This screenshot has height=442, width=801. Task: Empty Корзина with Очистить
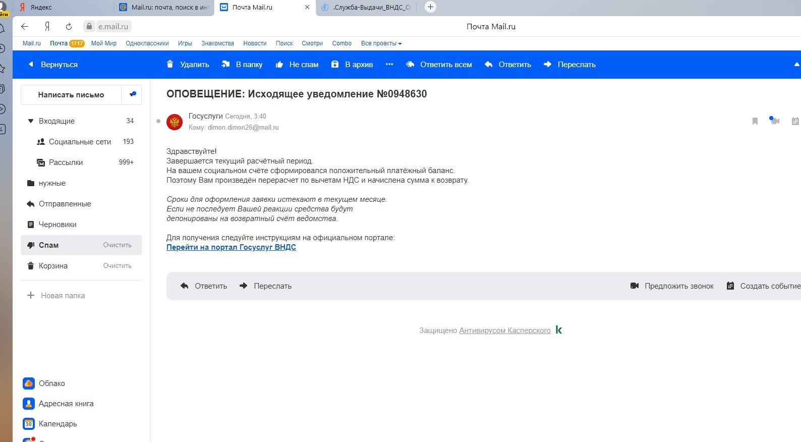(118, 266)
